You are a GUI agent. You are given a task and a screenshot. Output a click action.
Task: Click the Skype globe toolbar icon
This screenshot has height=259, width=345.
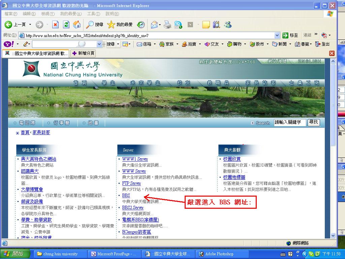coord(178,24)
